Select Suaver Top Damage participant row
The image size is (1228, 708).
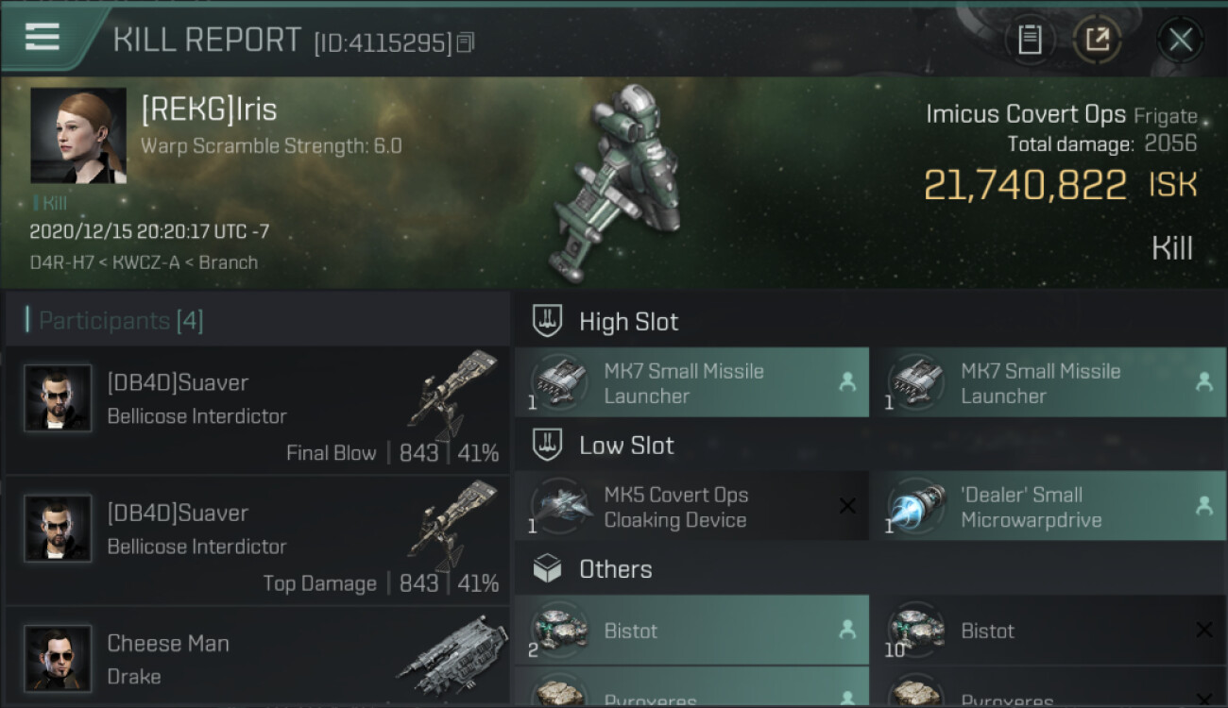[258, 541]
